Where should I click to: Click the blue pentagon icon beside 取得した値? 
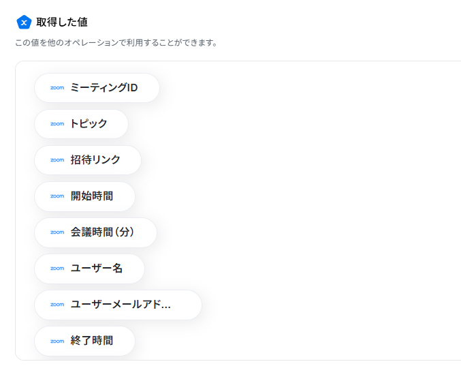coord(24,22)
